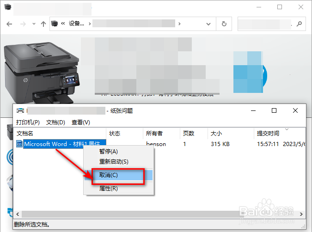Close the print queue window

click(295, 110)
